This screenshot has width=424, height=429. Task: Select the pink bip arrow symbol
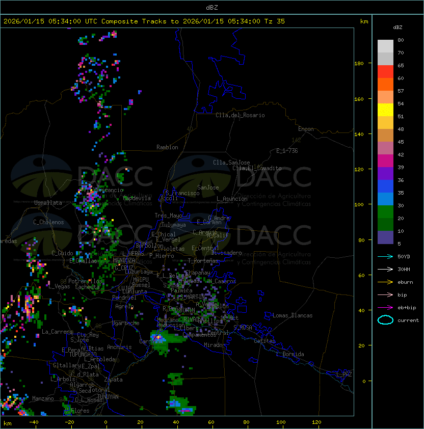[x=385, y=294]
